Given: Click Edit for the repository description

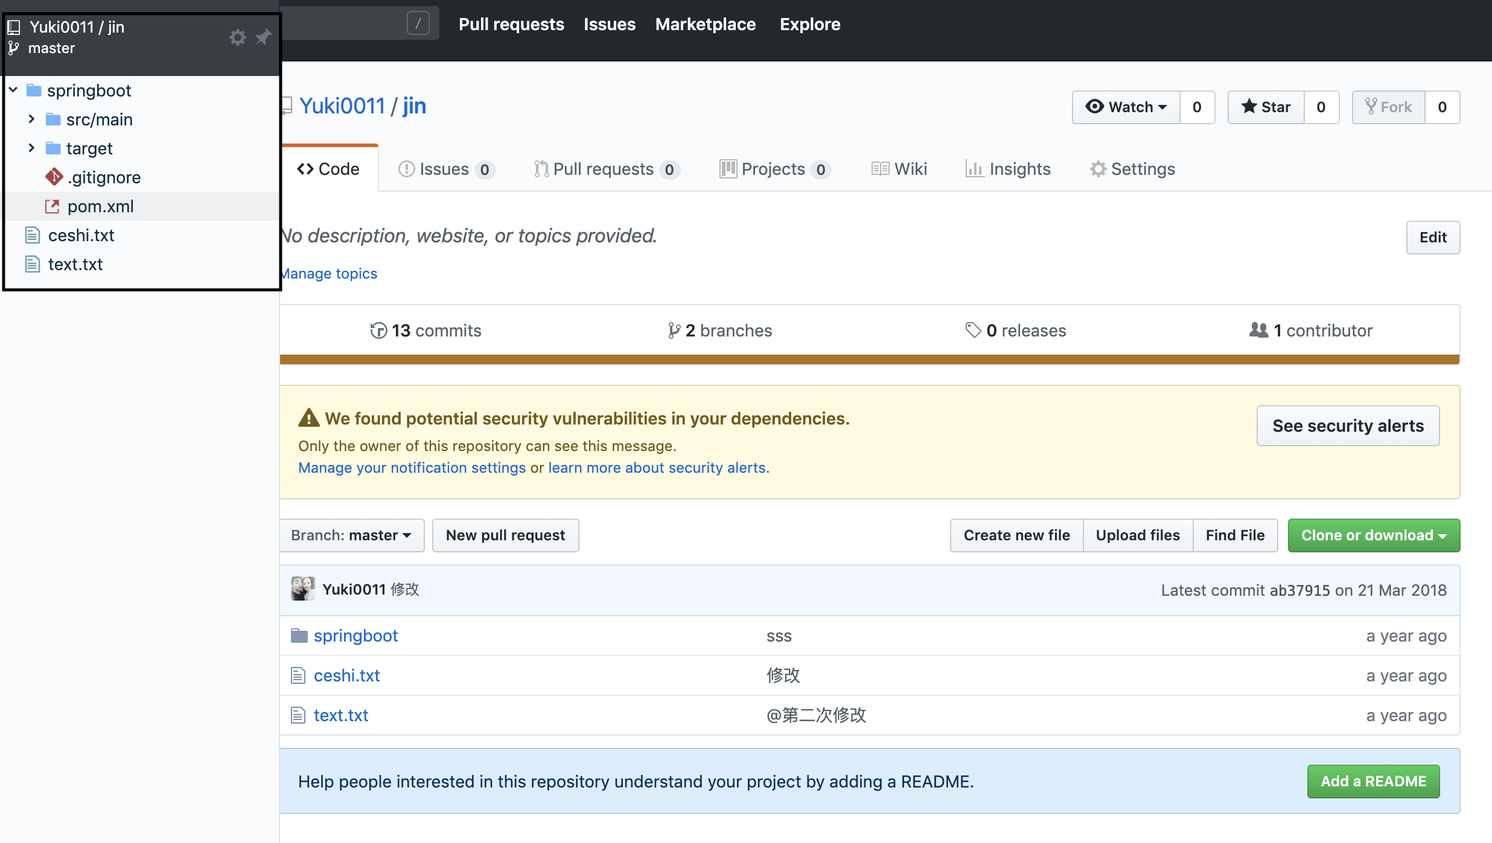Looking at the screenshot, I should [1433, 238].
